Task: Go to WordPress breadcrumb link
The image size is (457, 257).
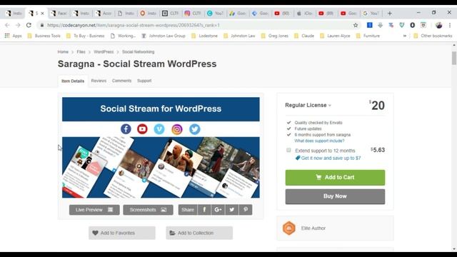Action: (x=104, y=52)
